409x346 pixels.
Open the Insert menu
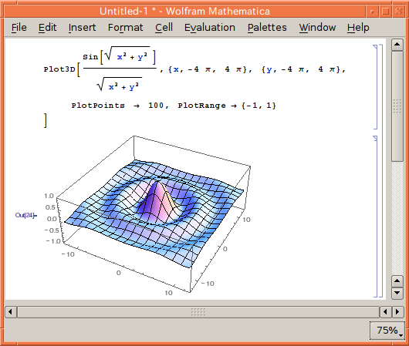pyautogui.click(x=82, y=28)
